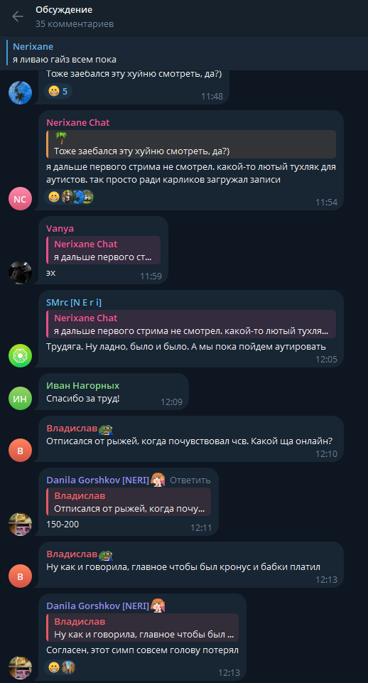368x683 pixels.
Task: Click the red В avatar at 12:13
Action: click(21, 576)
